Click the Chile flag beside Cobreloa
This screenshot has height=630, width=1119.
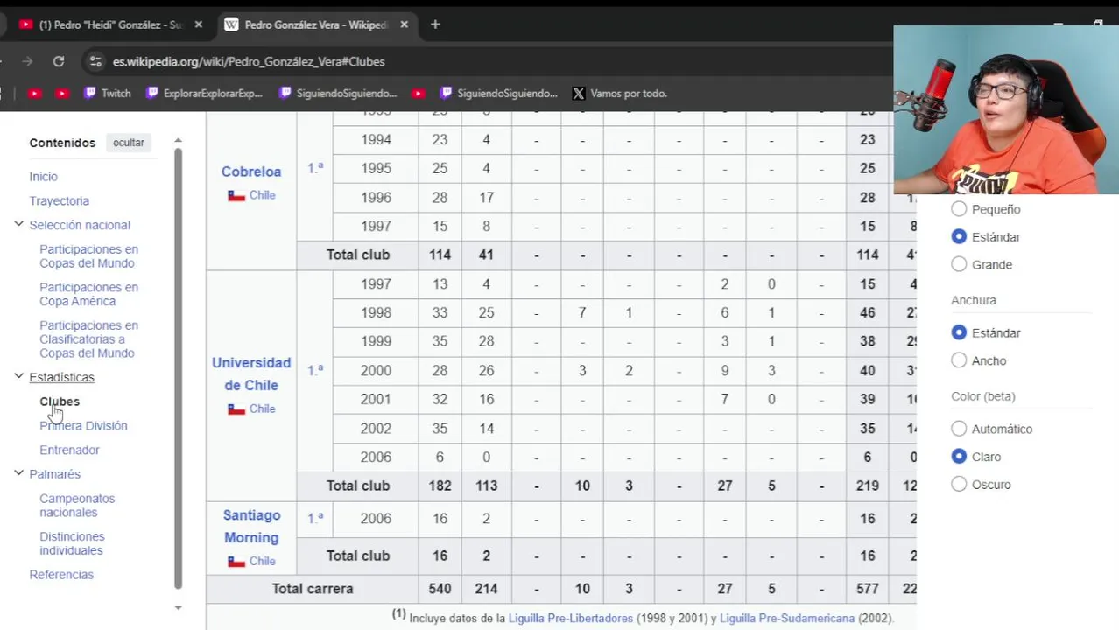[x=236, y=195]
